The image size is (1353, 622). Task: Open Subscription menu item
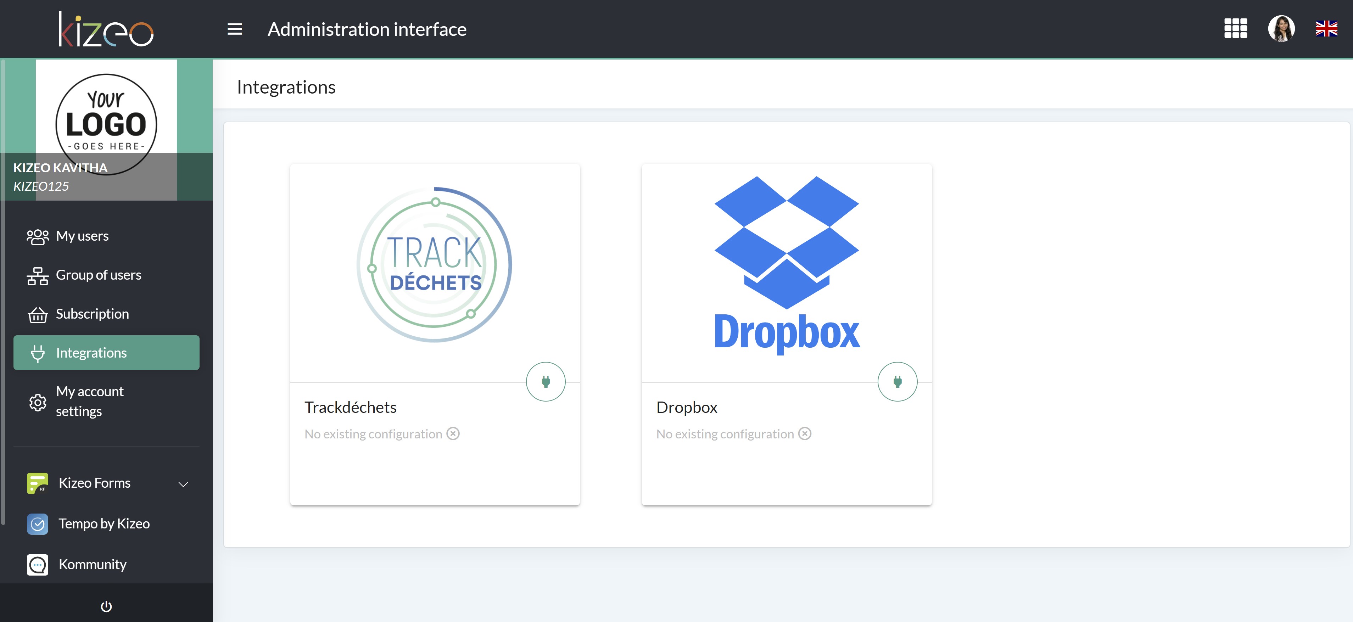click(x=106, y=314)
